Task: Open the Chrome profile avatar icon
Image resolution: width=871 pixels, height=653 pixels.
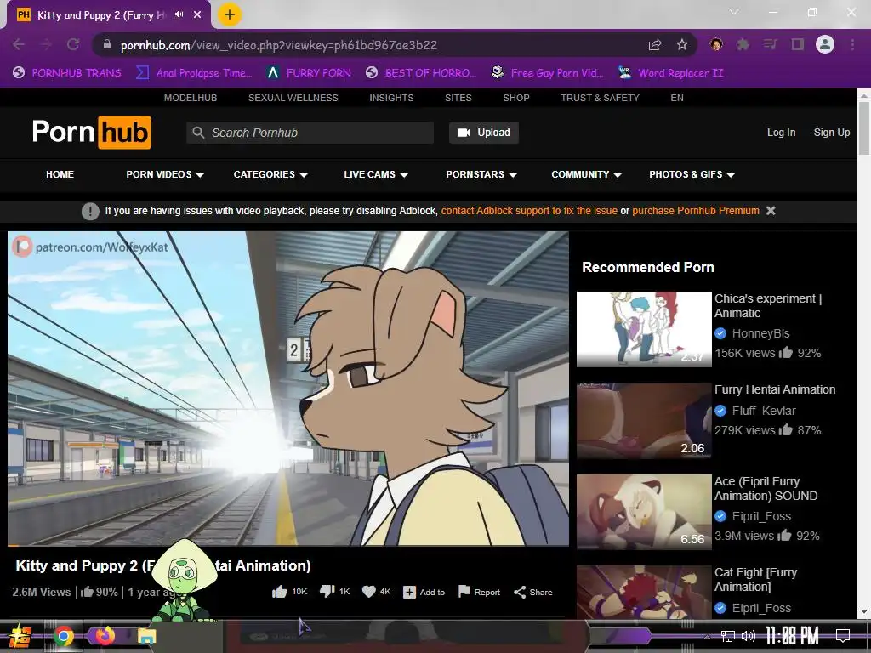Action: tap(825, 44)
